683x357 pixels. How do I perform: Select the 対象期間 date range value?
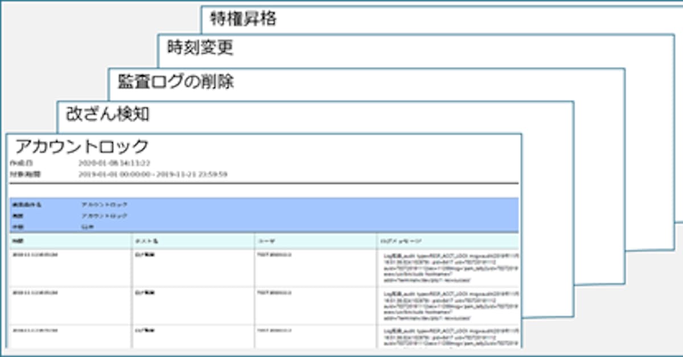153,174
